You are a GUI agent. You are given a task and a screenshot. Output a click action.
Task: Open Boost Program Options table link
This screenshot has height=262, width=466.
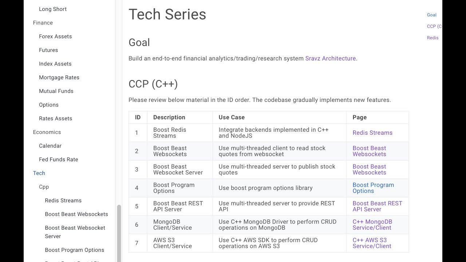[373, 188]
